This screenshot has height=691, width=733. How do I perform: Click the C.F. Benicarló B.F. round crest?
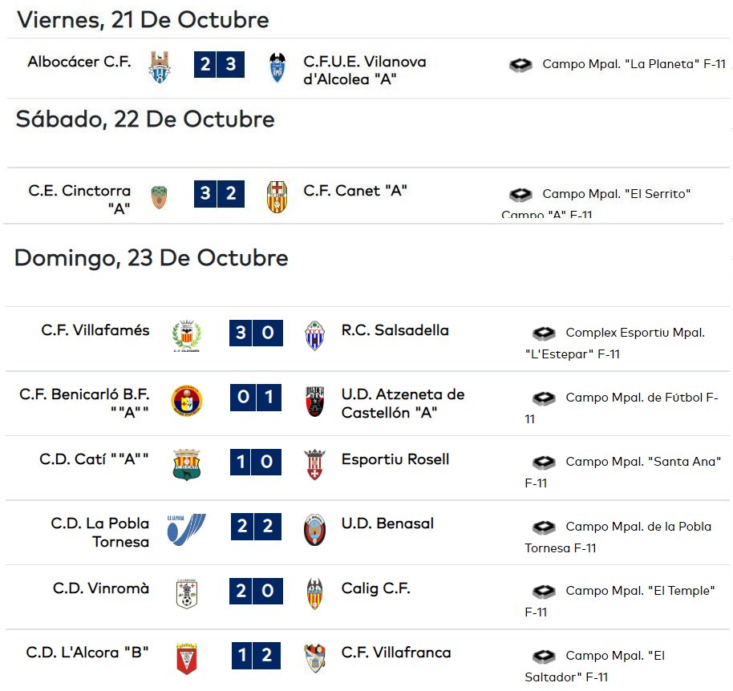[187, 401]
